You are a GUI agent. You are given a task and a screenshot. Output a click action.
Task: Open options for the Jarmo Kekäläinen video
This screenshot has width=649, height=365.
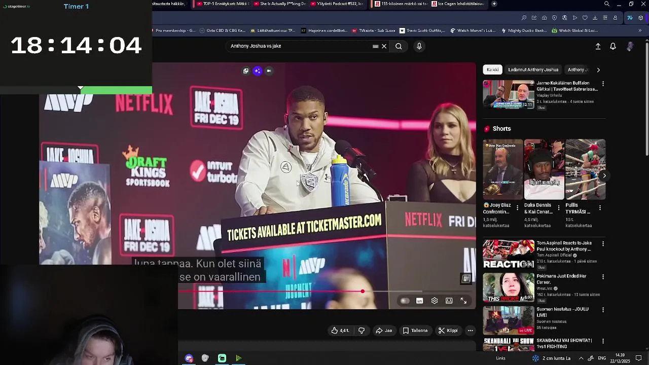point(603,83)
